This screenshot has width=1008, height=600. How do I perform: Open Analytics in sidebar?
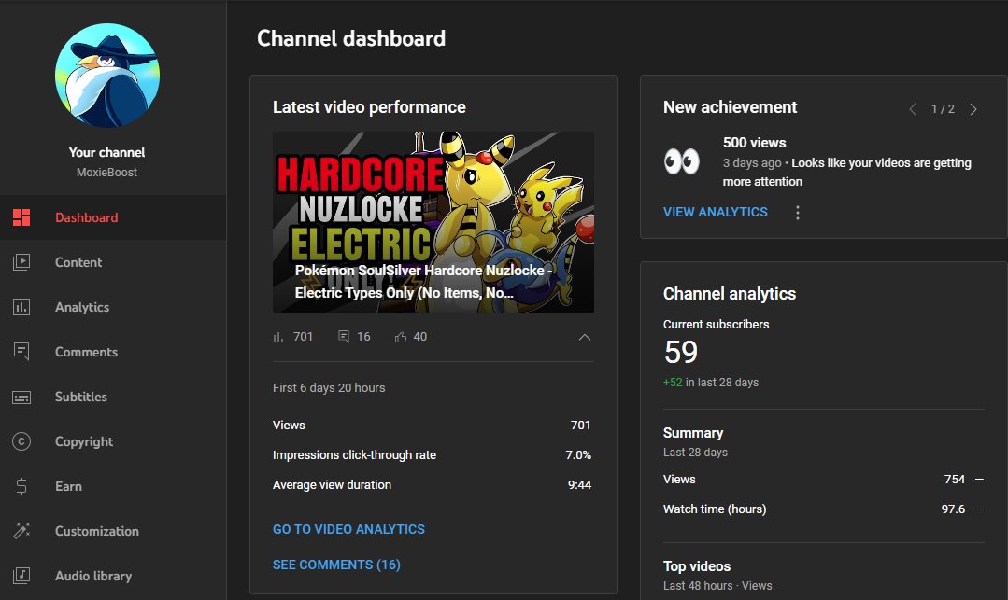coord(113,307)
